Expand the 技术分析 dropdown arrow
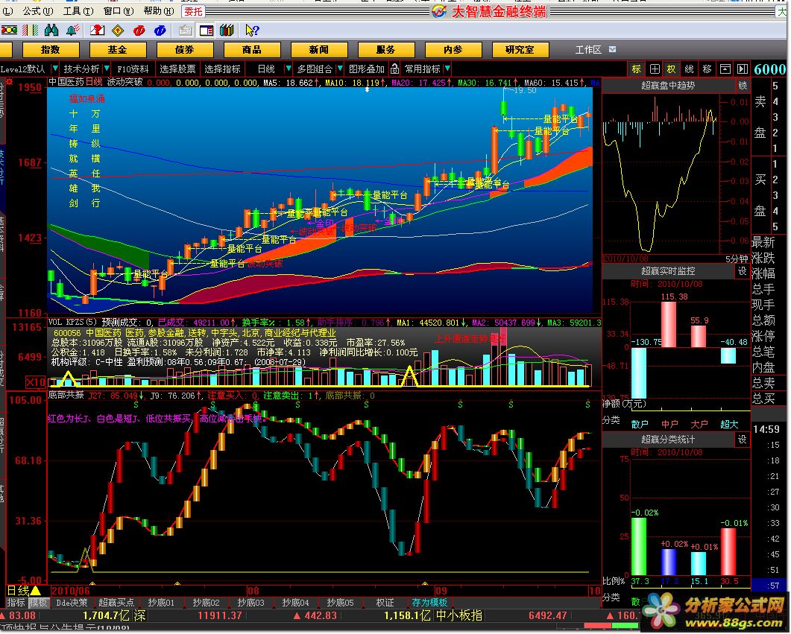 pos(107,69)
